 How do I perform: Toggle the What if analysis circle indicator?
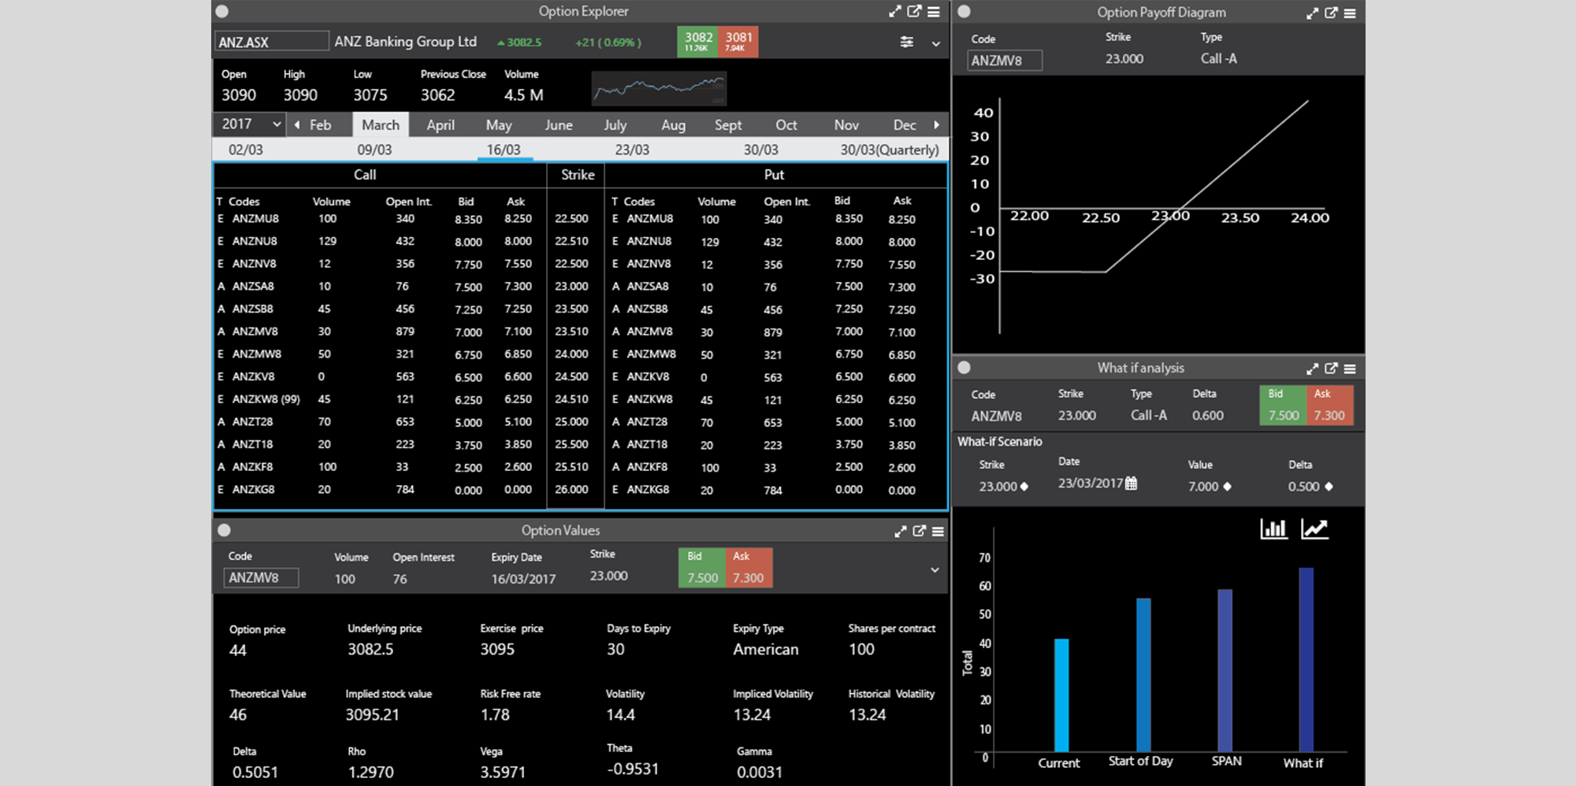(964, 367)
